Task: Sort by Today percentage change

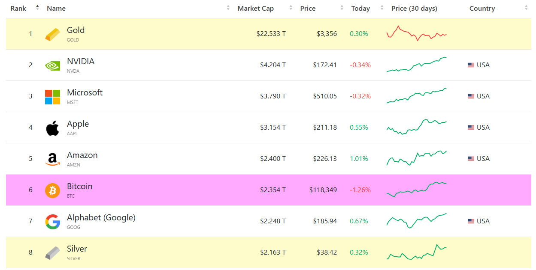Action: click(360, 9)
